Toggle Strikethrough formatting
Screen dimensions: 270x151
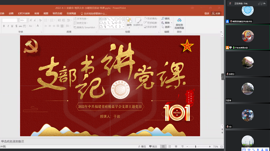[x=20, y=26]
